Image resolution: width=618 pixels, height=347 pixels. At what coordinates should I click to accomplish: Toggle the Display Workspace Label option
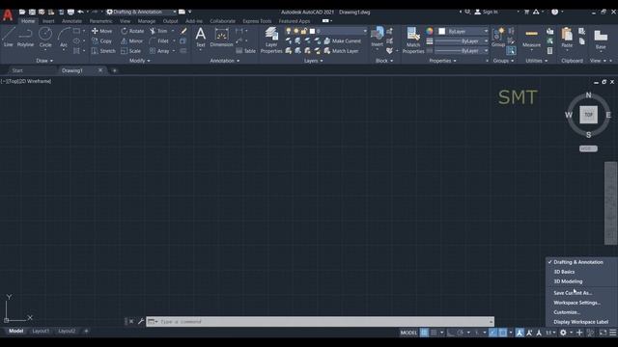(x=581, y=322)
